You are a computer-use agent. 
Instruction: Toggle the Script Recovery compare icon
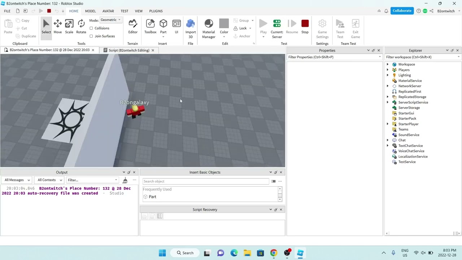click(160, 216)
